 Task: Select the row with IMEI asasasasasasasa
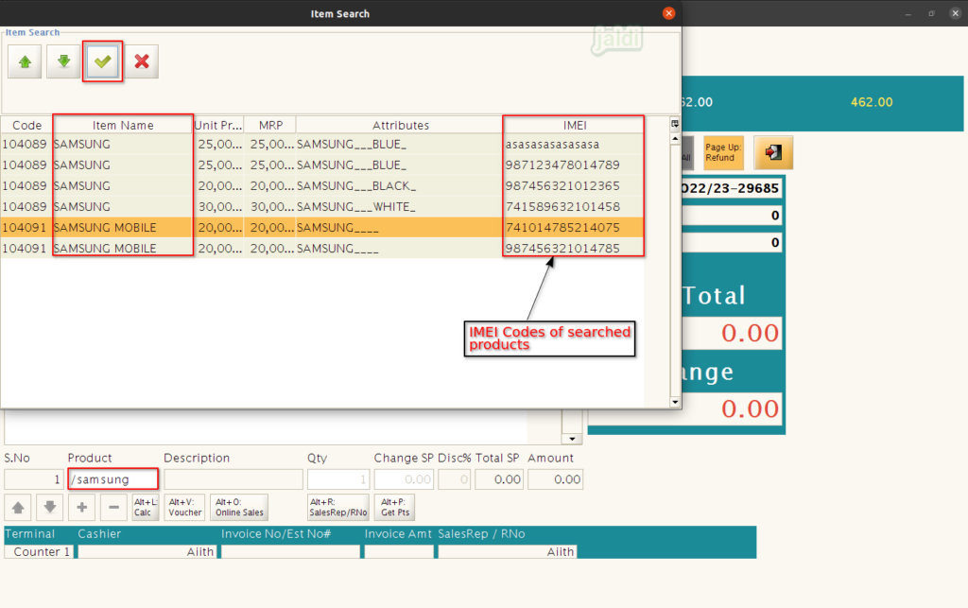tap(322, 145)
